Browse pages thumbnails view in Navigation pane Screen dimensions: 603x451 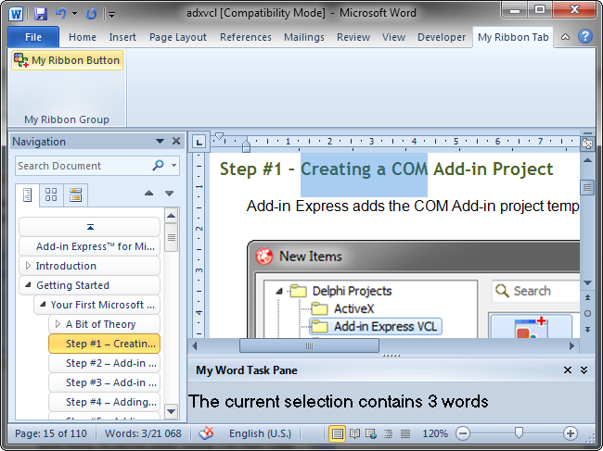pos(51,194)
